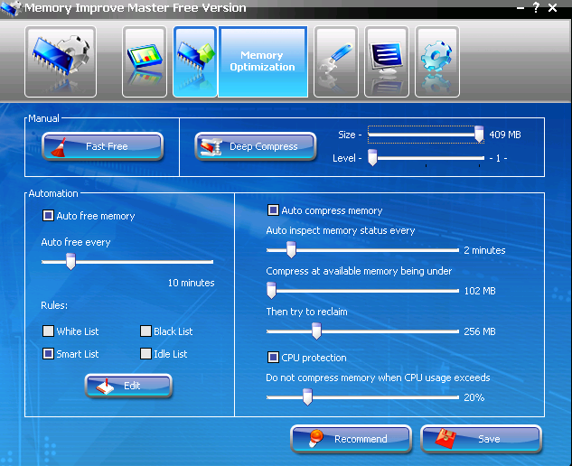The width and height of the screenshot is (572, 466).
Task: Click the app logo in title bar
Action: (x=11, y=8)
